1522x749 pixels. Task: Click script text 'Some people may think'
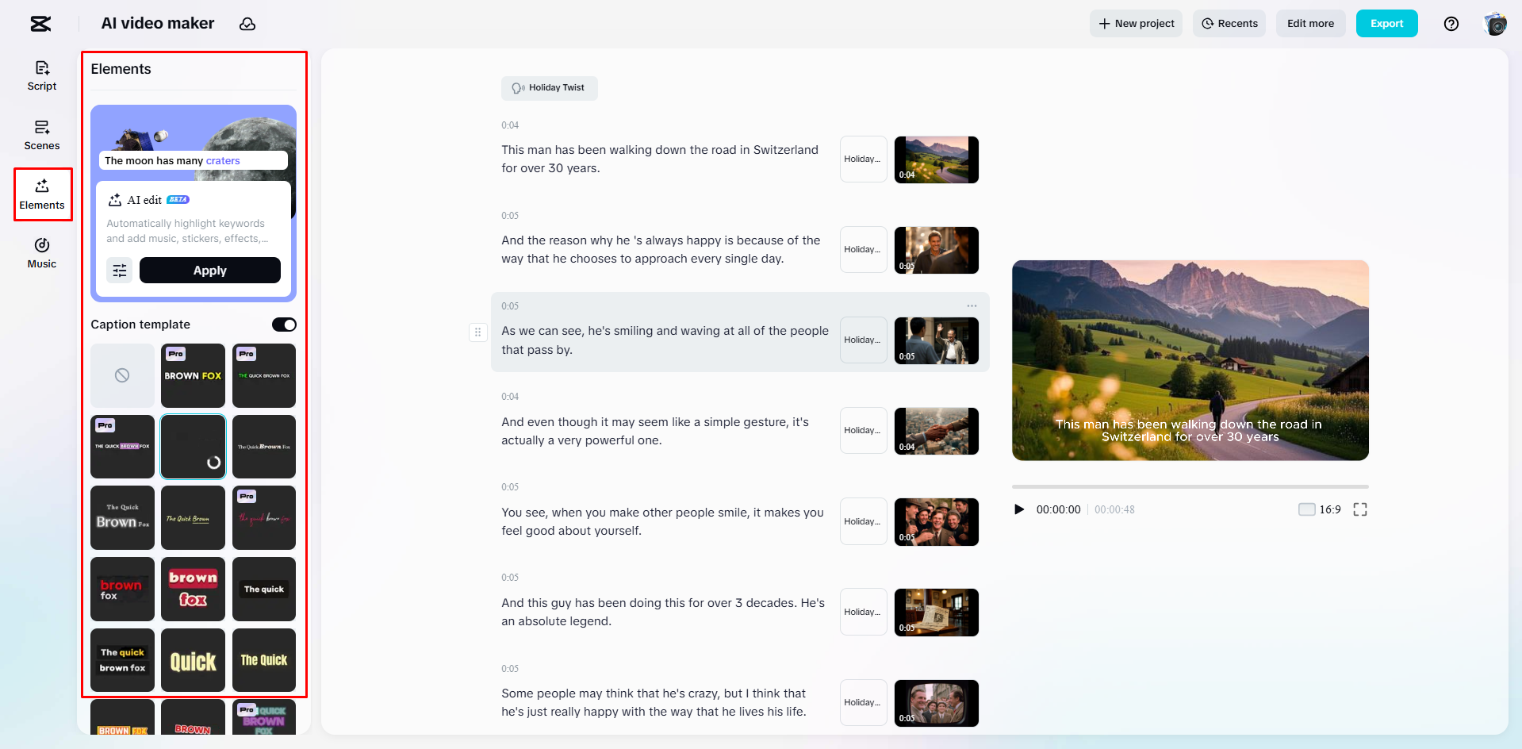pyautogui.click(x=654, y=702)
